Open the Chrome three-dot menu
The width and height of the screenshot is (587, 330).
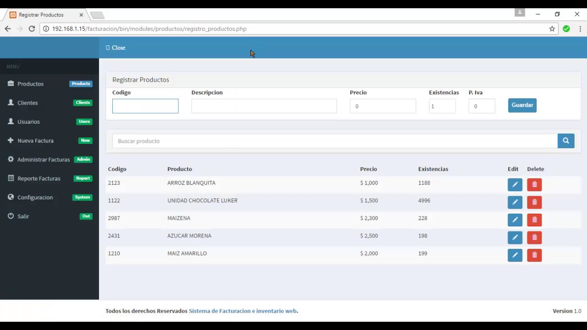pyautogui.click(x=580, y=29)
